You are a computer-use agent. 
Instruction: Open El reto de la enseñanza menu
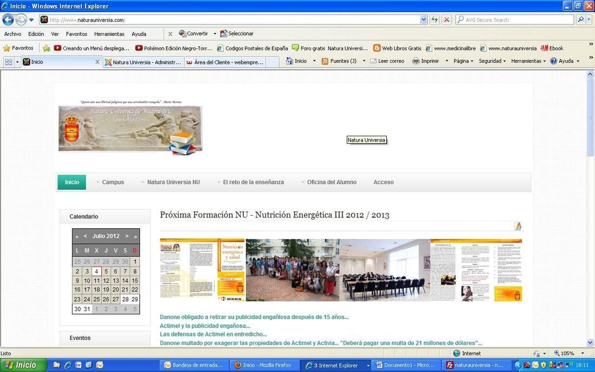pyautogui.click(x=253, y=182)
